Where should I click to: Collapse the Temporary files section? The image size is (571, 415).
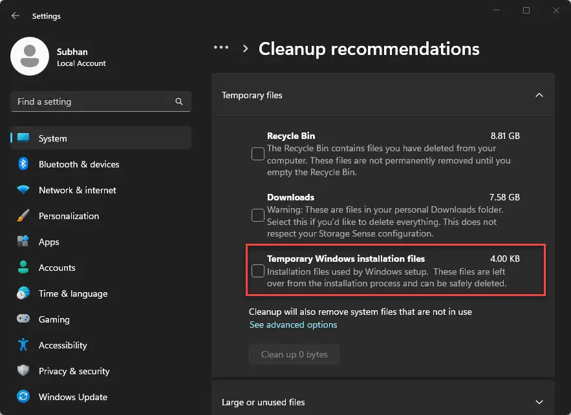(x=539, y=95)
